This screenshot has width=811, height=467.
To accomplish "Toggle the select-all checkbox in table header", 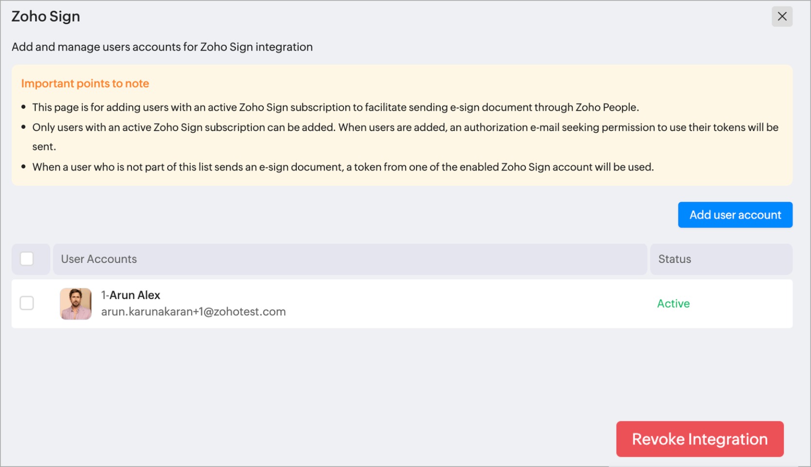I will point(27,259).
